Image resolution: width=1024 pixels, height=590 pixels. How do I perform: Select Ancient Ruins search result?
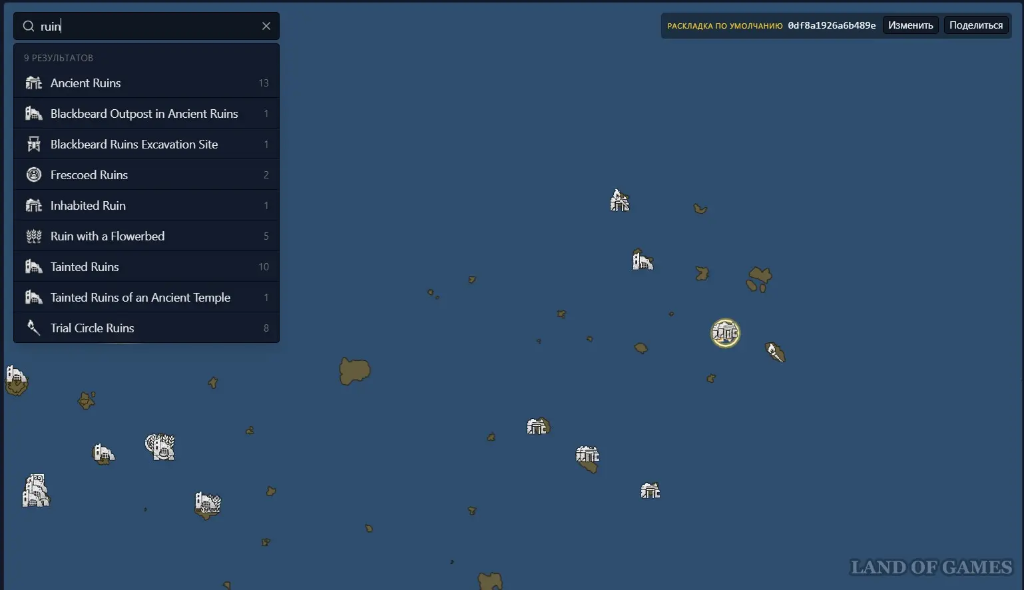(x=146, y=83)
